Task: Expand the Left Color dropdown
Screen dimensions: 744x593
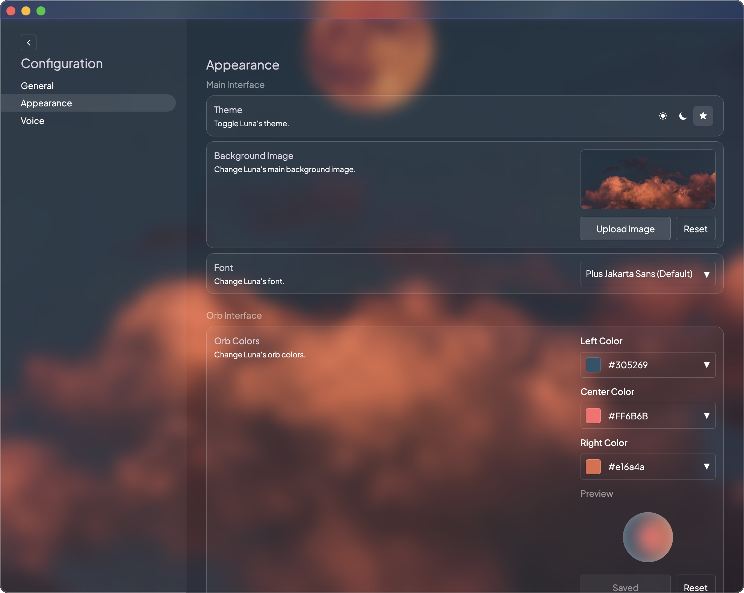Action: tap(706, 365)
